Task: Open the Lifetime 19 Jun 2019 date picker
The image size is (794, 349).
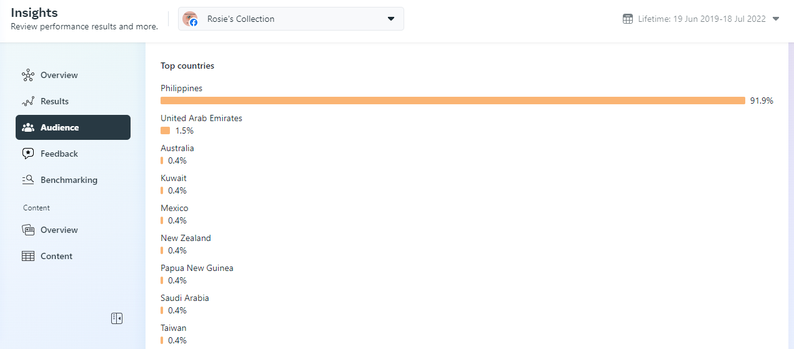Action: [x=702, y=19]
